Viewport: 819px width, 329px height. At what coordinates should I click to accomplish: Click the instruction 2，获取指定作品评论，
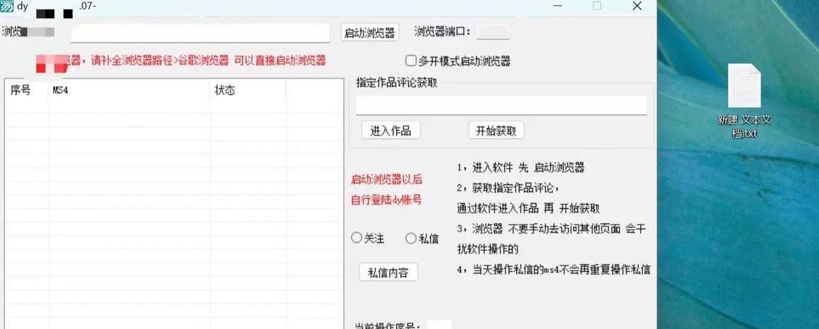click(x=508, y=188)
